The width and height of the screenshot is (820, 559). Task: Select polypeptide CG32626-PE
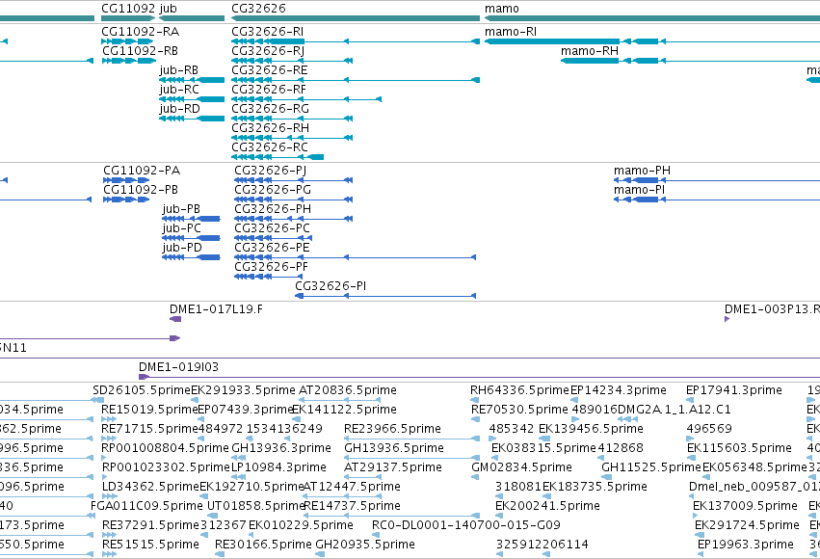point(272,248)
